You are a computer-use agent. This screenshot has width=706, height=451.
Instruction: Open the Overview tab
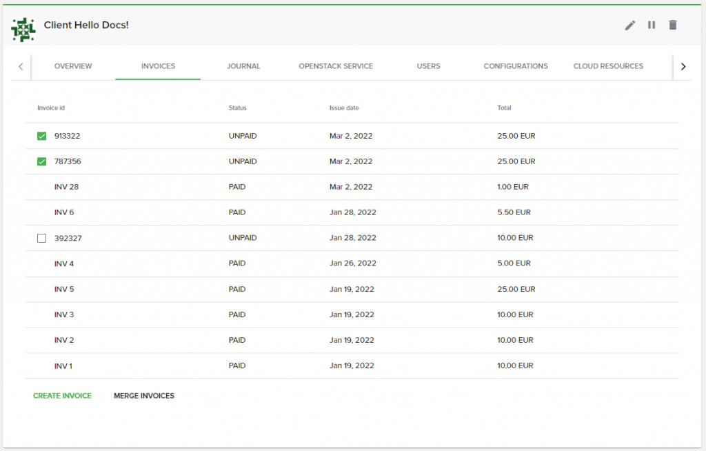click(x=73, y=66)
